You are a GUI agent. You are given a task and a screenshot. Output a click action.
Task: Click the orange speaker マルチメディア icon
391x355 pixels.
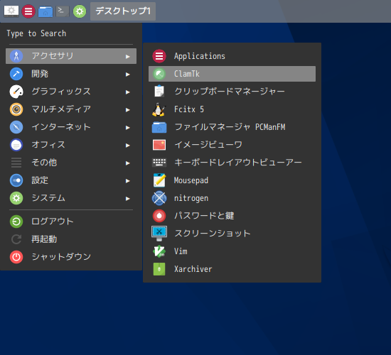pos(16,109)
